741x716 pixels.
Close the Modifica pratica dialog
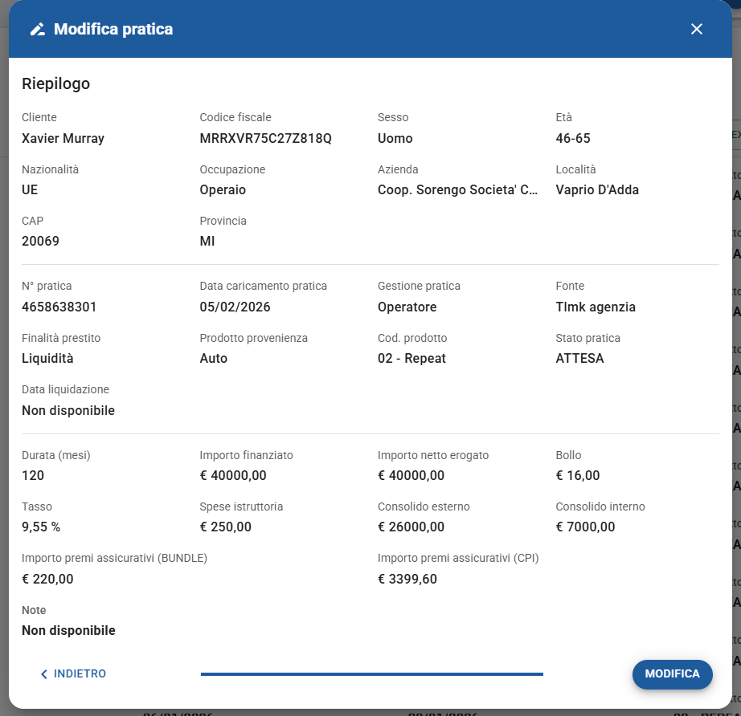(696, 30)
